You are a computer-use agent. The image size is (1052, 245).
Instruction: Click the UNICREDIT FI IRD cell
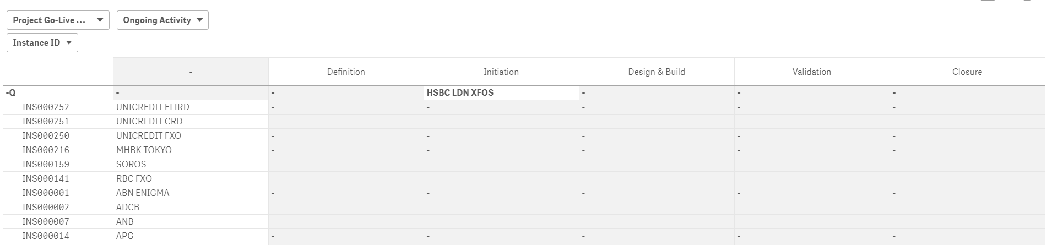[x=153, y=107]
